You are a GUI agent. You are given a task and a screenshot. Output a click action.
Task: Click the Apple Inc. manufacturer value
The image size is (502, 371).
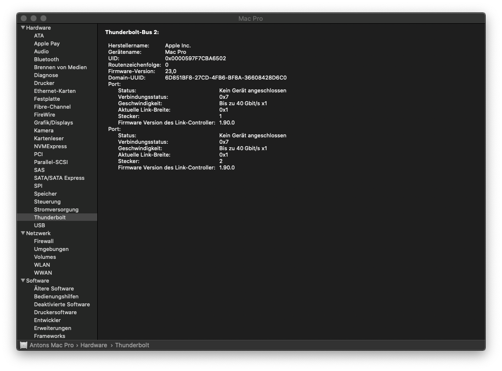178,45
